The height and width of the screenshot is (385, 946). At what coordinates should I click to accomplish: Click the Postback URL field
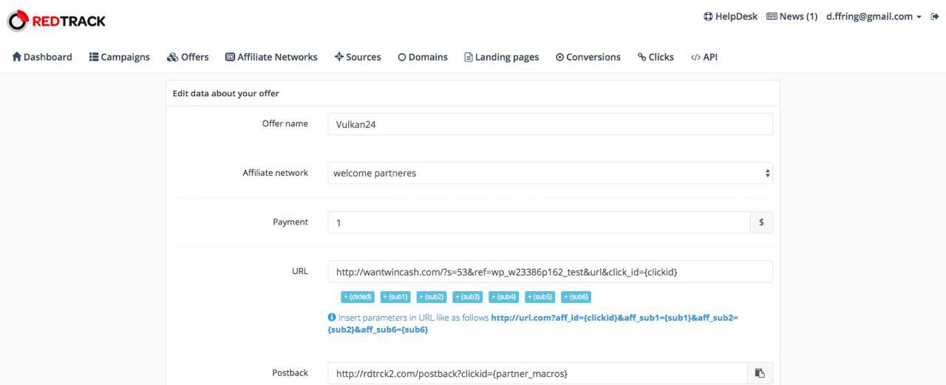coord(538,373)
